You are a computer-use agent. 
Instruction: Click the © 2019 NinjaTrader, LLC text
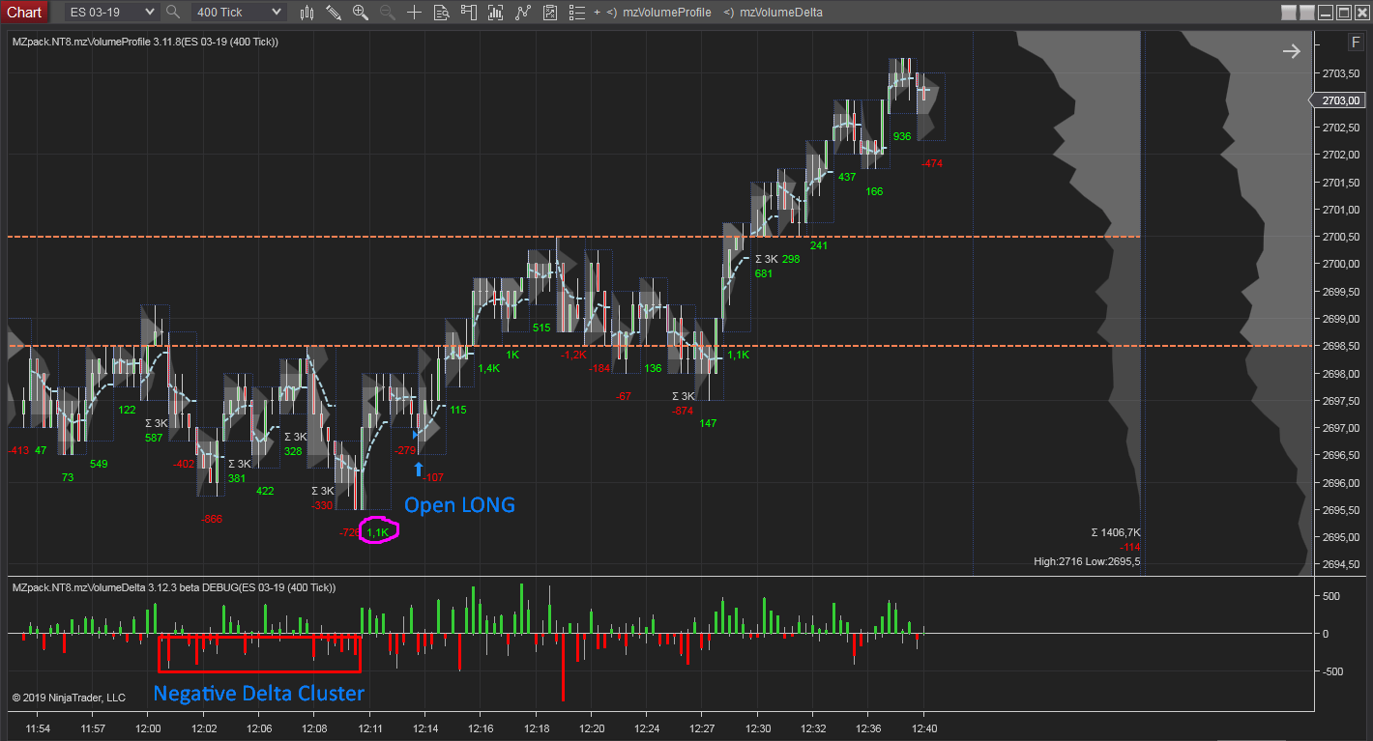69,698
